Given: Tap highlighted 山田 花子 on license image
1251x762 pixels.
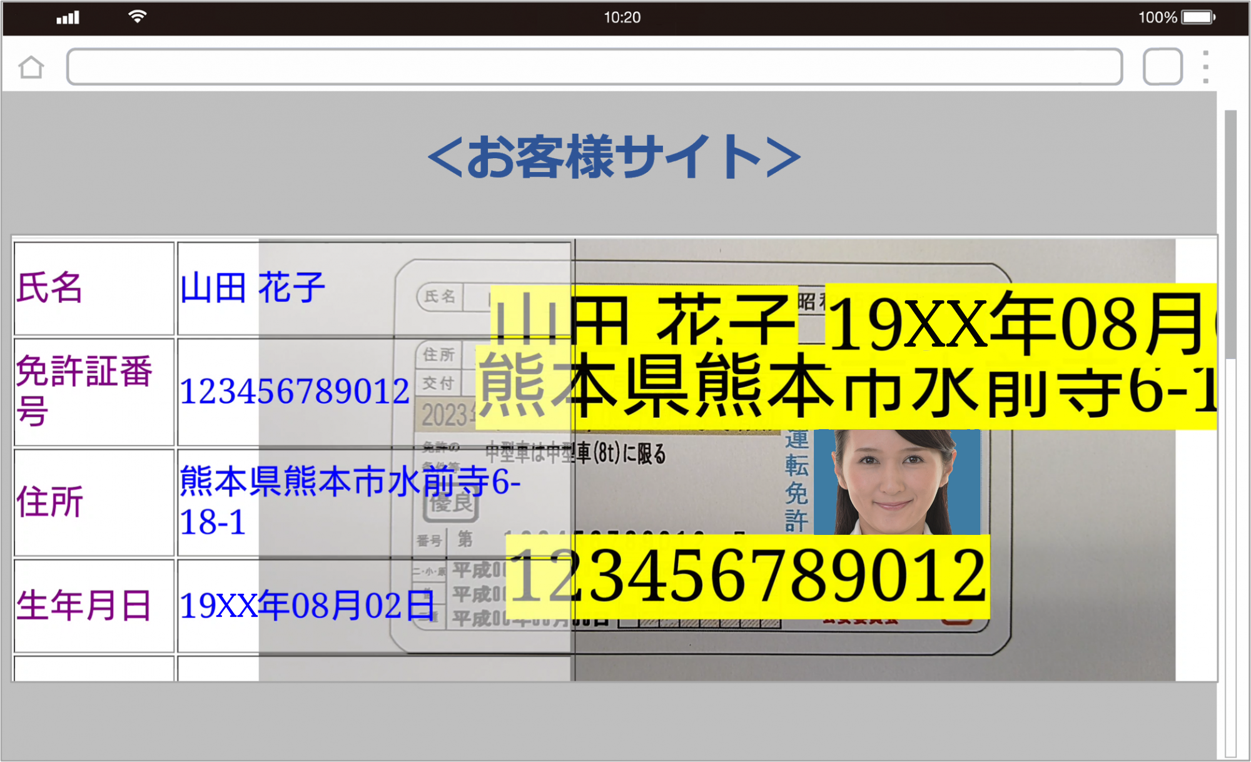Looking at the screenshot, I should point(644,316).
